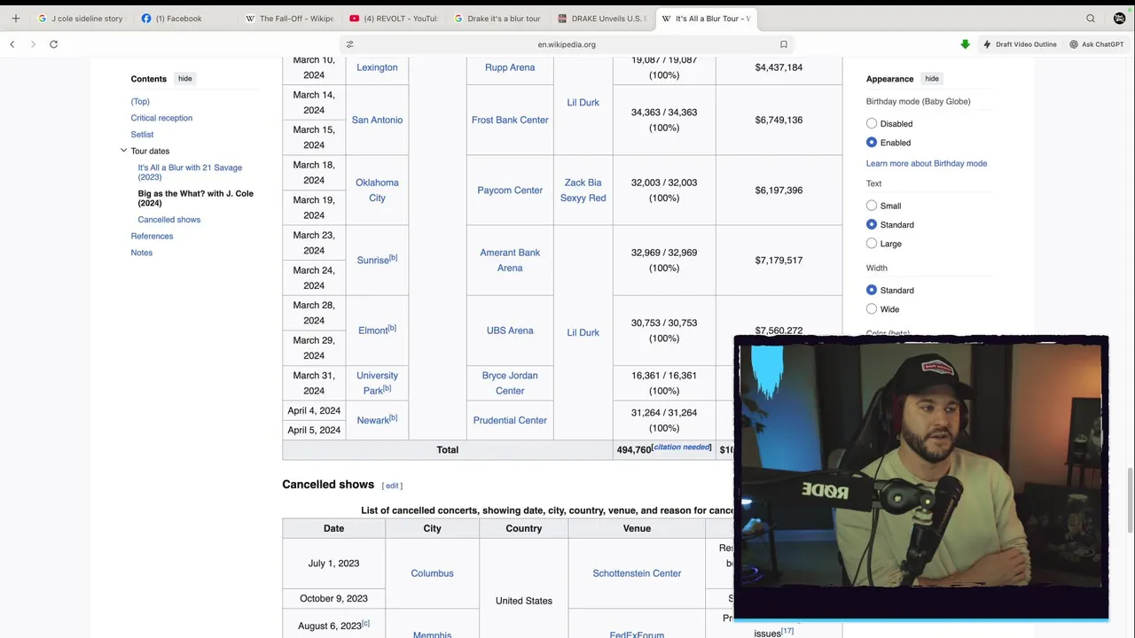Go back with the back arrow

12,44
